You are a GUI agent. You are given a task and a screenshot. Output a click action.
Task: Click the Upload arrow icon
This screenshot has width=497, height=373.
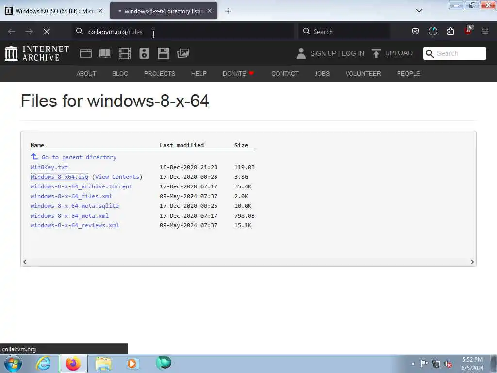pyautogui.click(x=376, y=53)
